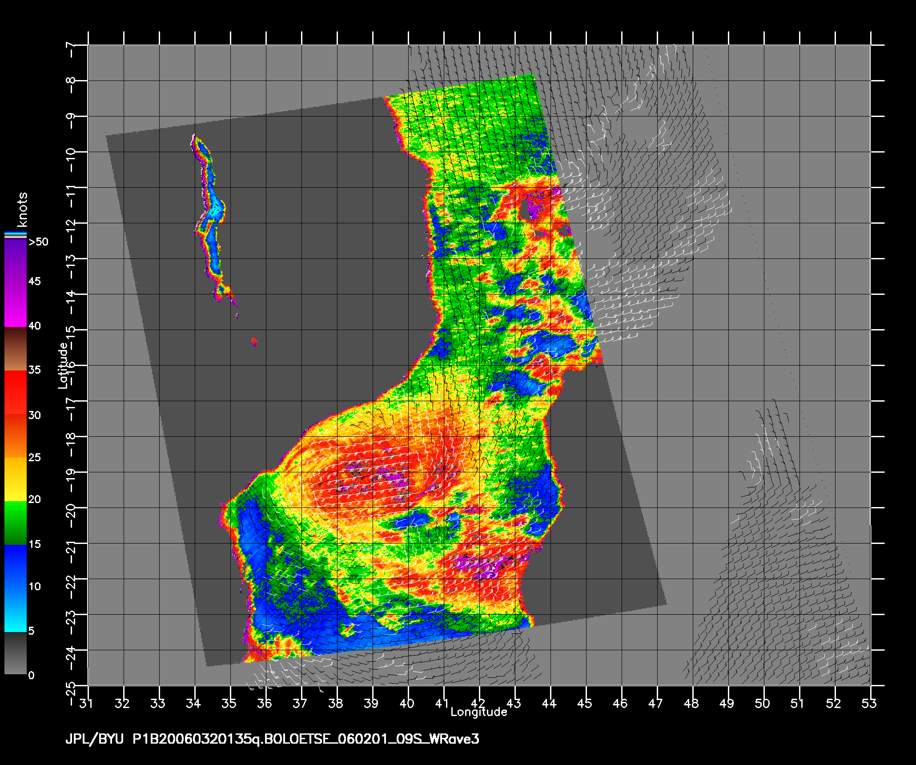The image size is (916, 765).
Task: Click the 'knots' color bar unit label
Action: coord(22,209)
